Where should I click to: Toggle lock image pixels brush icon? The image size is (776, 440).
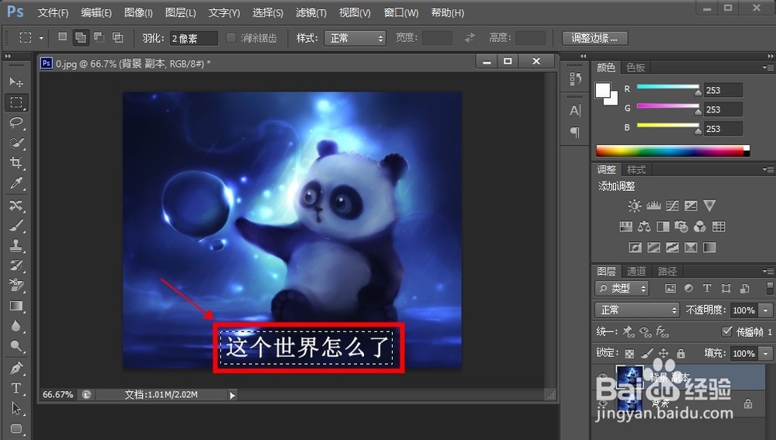pos(646,353)
